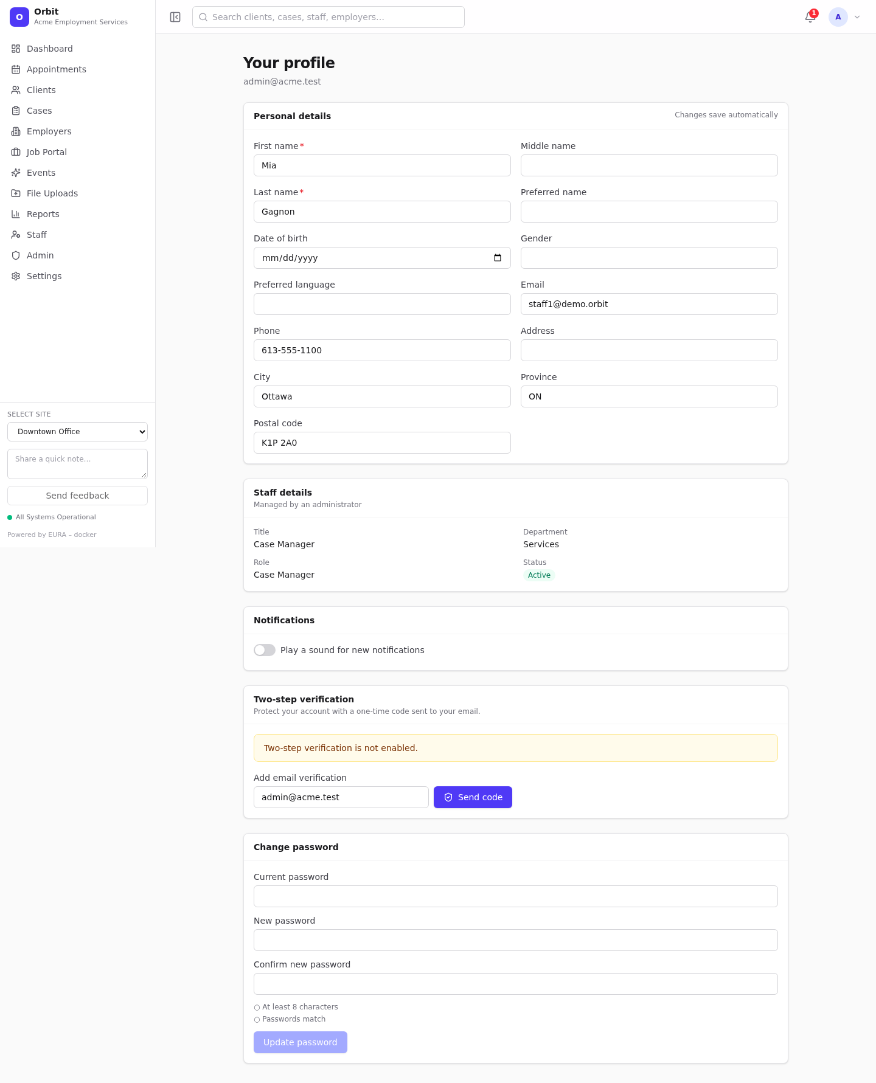This screenshot has width=876, height=1083.
Task: Click the Clients people icon
Action: click(16, 90)
